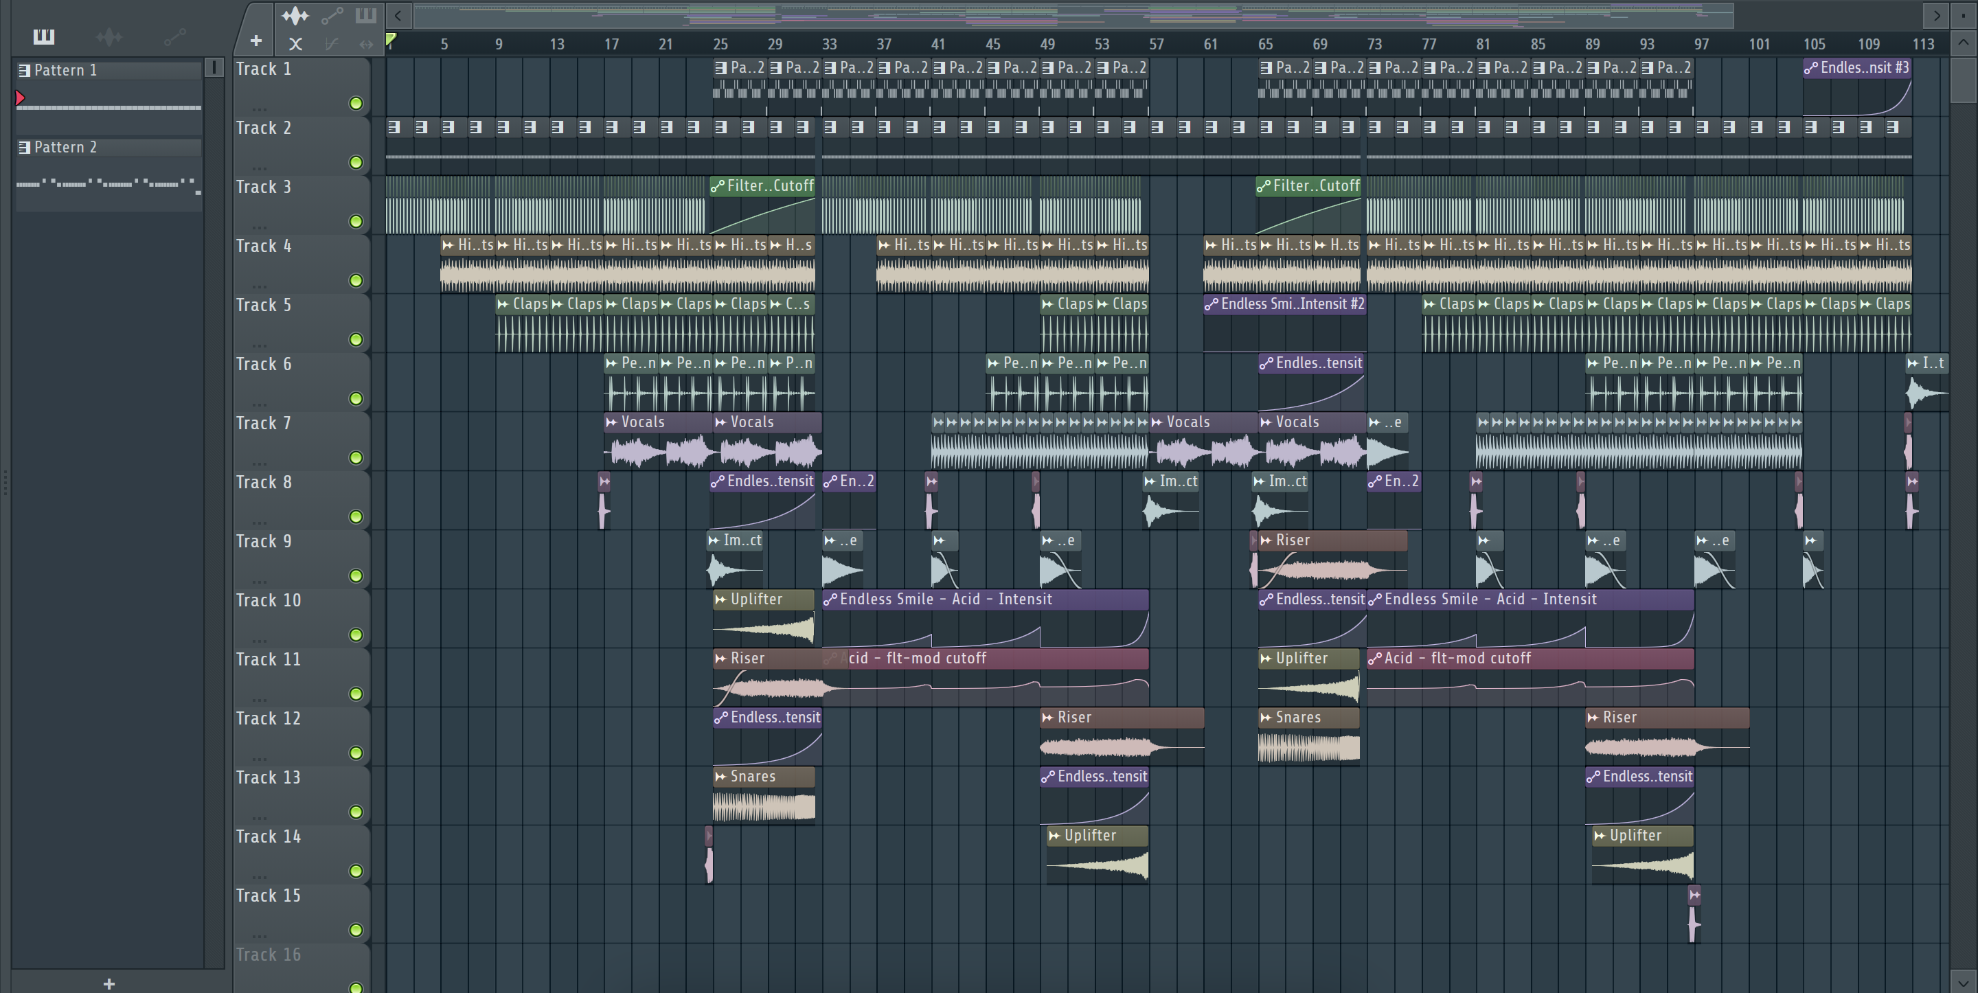
Task: Select Snares clip on Track 12
Action: [1308, 735]
